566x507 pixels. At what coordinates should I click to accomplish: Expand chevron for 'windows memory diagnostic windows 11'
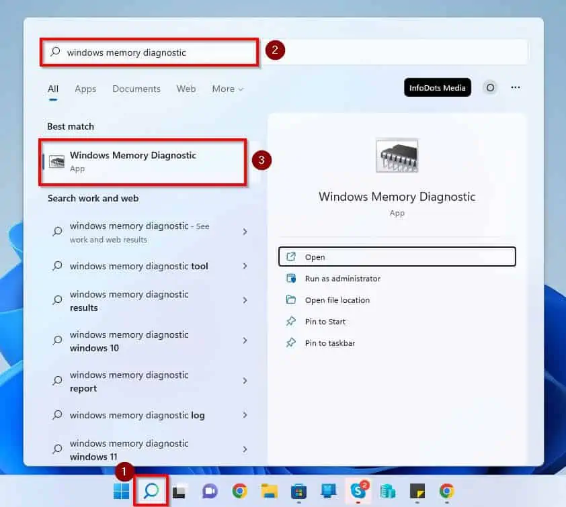[245, 449]
